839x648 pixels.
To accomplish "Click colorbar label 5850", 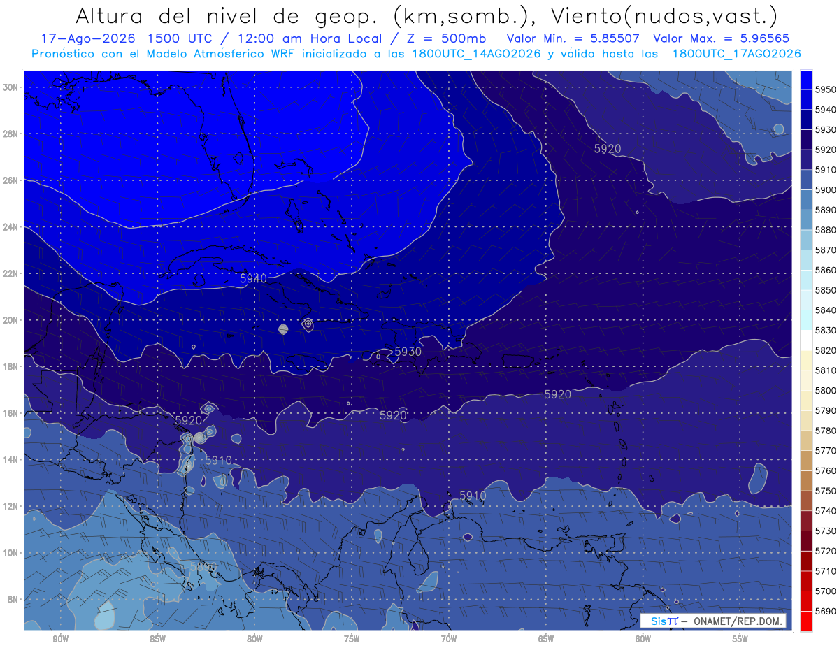I will click(x=826, y=291).
